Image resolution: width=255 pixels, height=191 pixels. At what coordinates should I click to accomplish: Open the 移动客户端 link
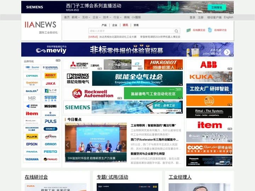click(x=214, y=17)
